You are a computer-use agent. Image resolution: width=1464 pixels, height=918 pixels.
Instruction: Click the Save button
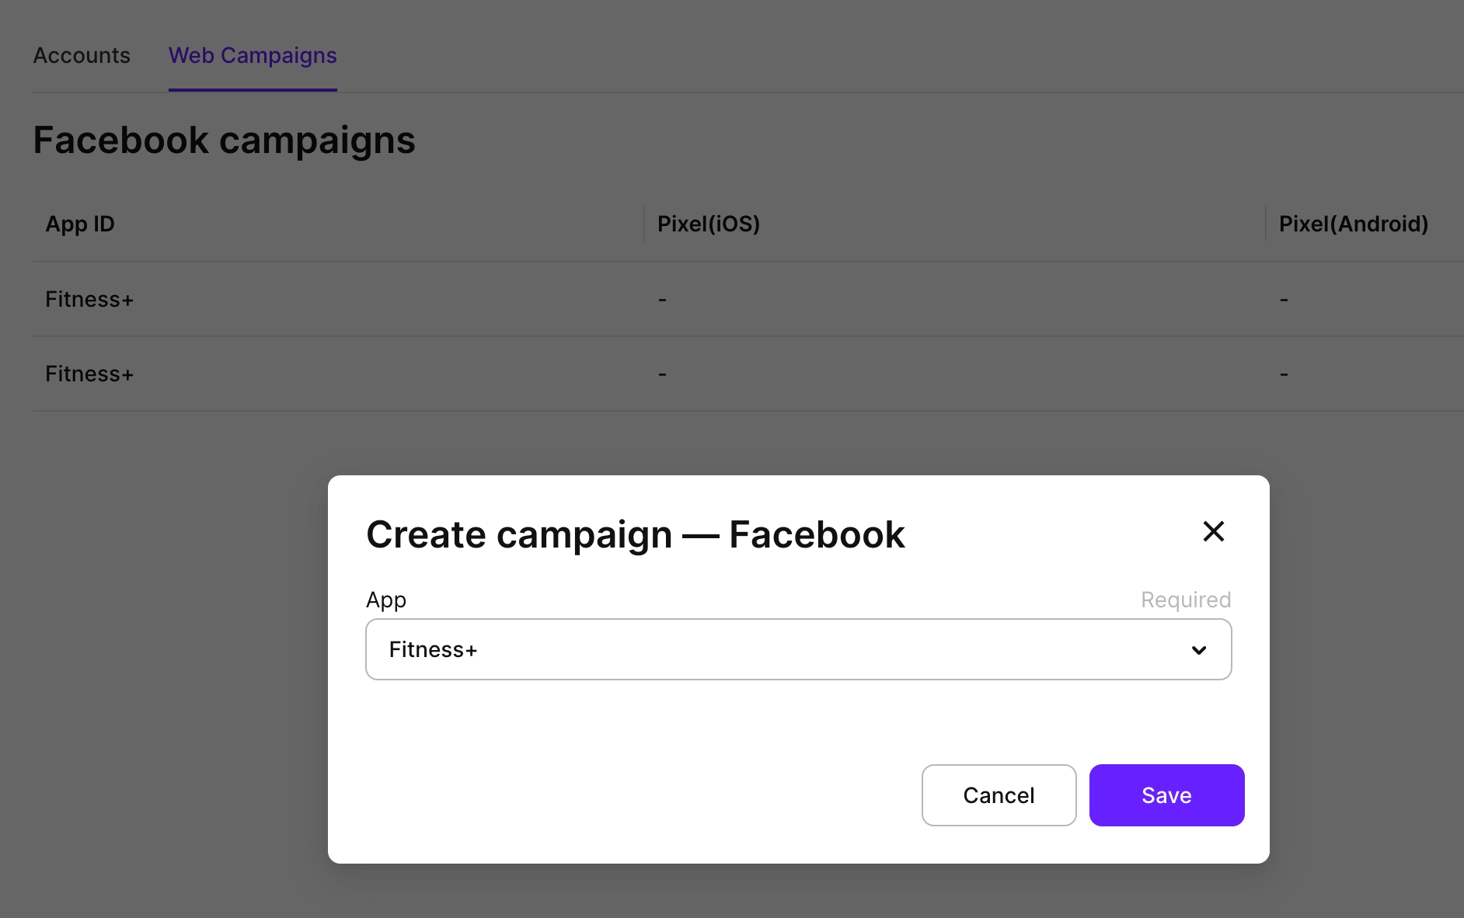point(1166,795)
